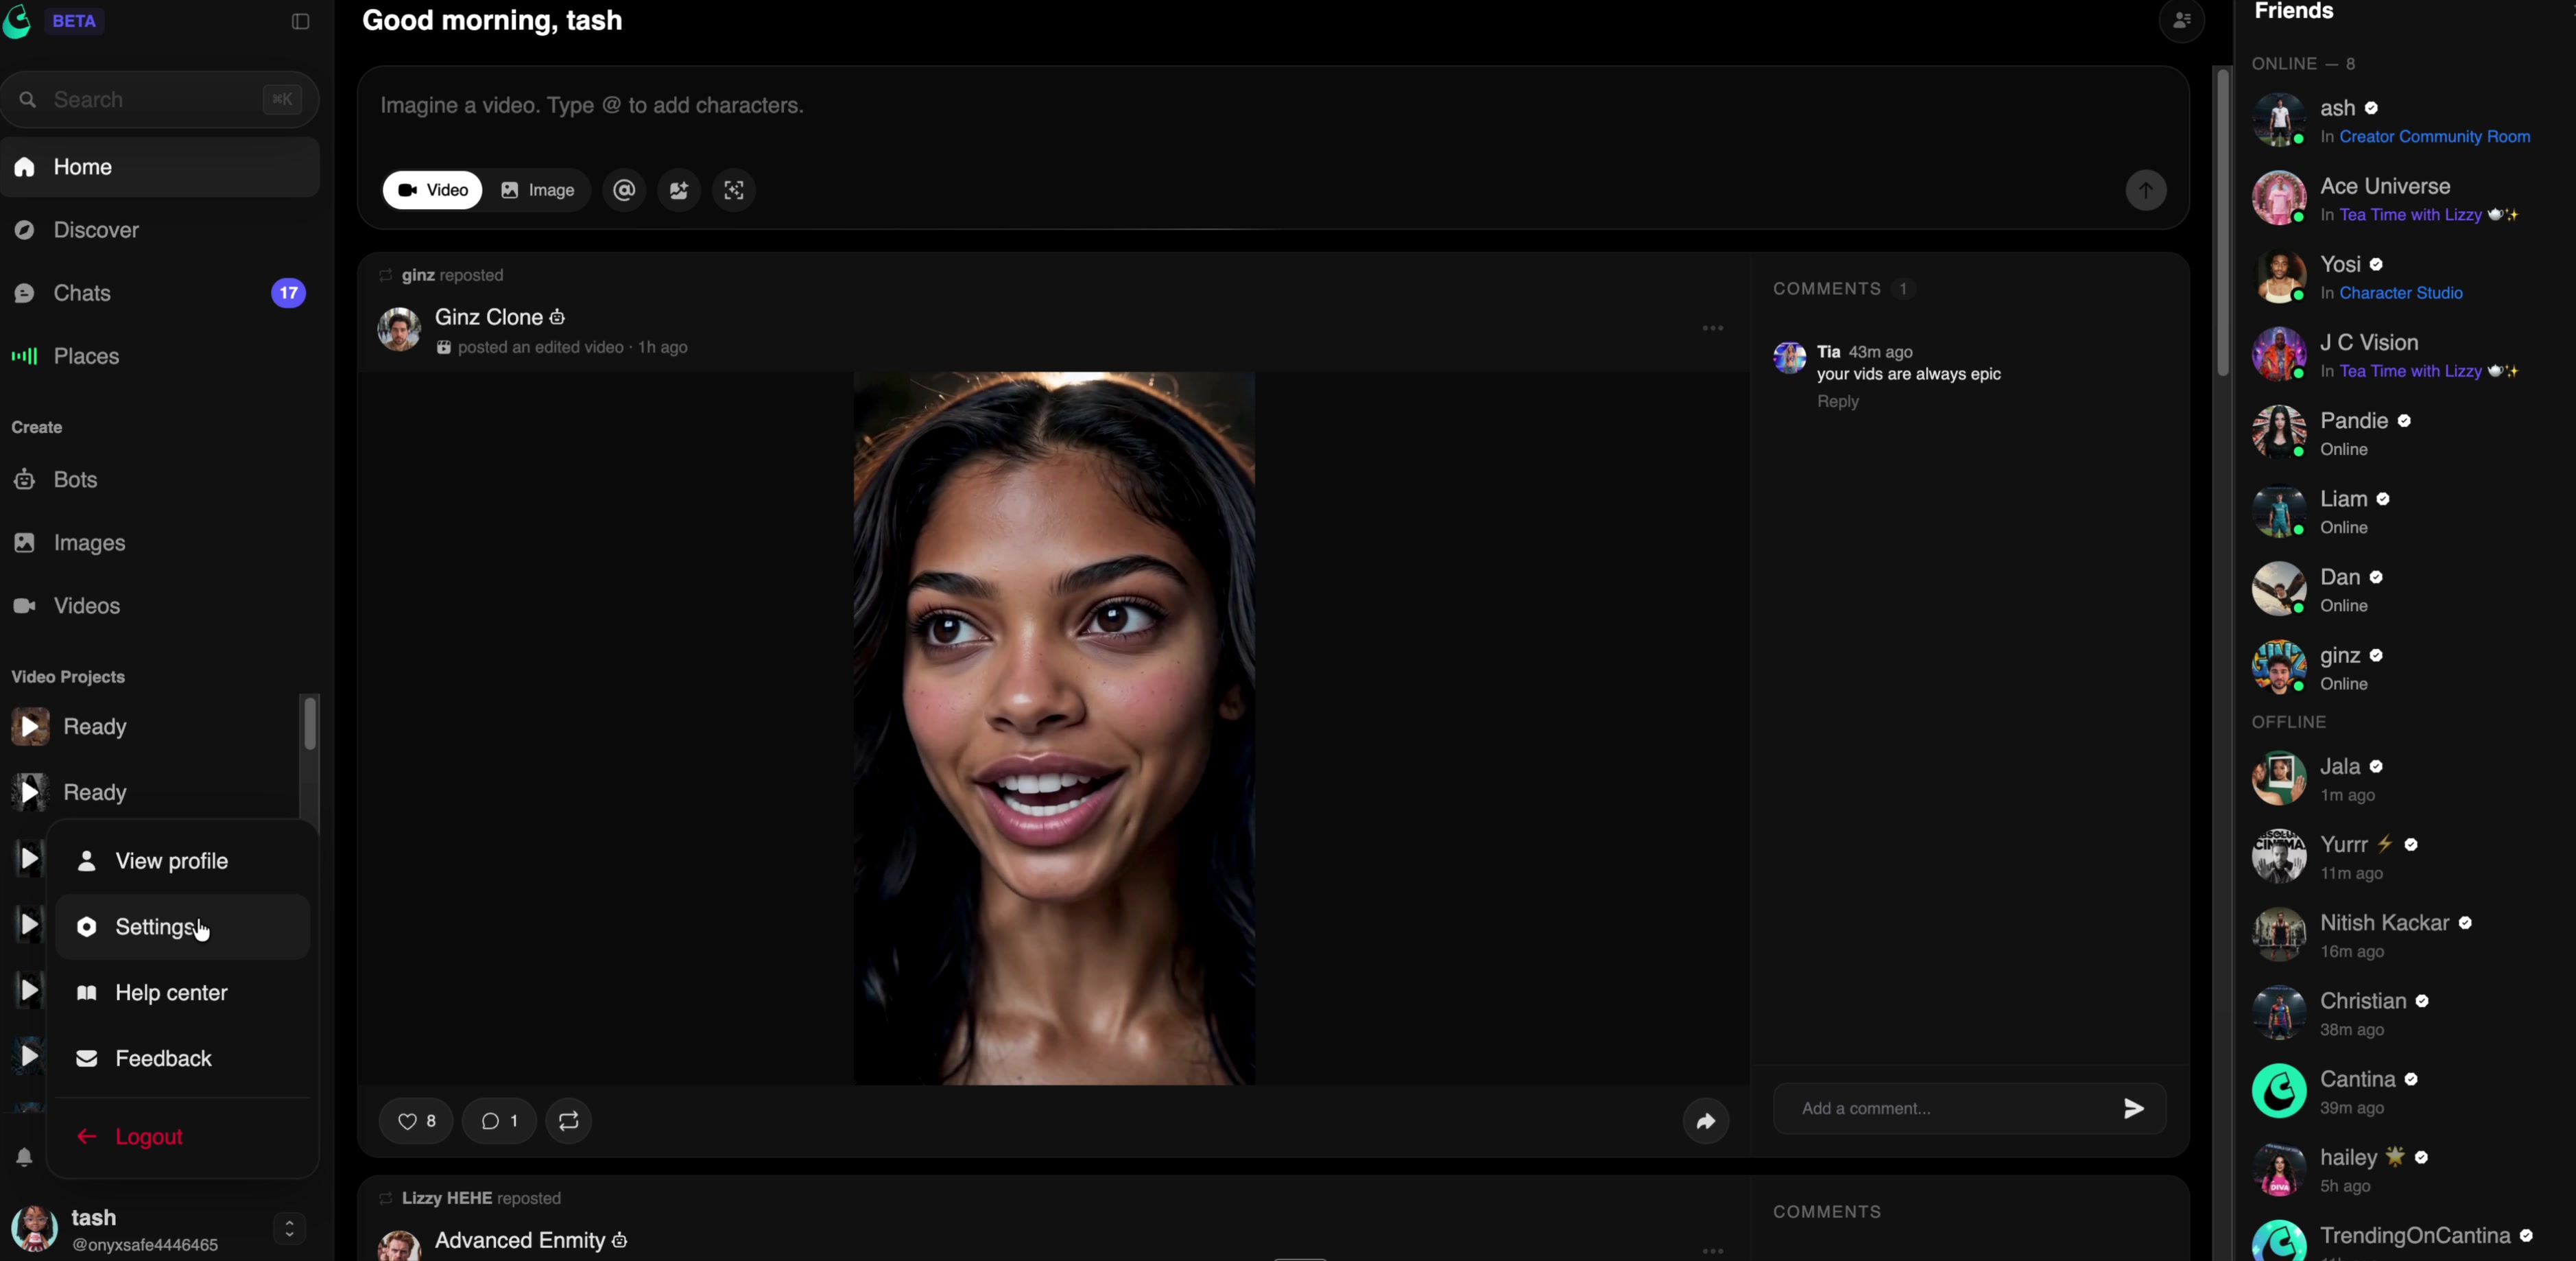2576x1261 pixels.
Task: Focus the Search field
Action: 160,100
